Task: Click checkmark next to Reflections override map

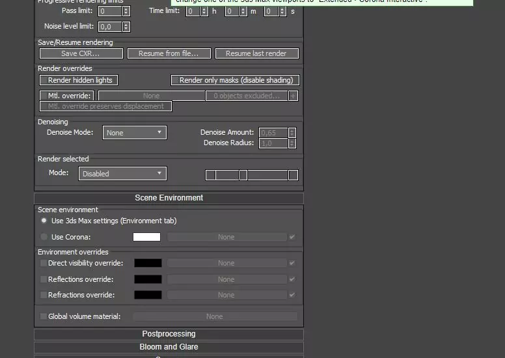Action: pyautogui.click(x=292, y=279)
